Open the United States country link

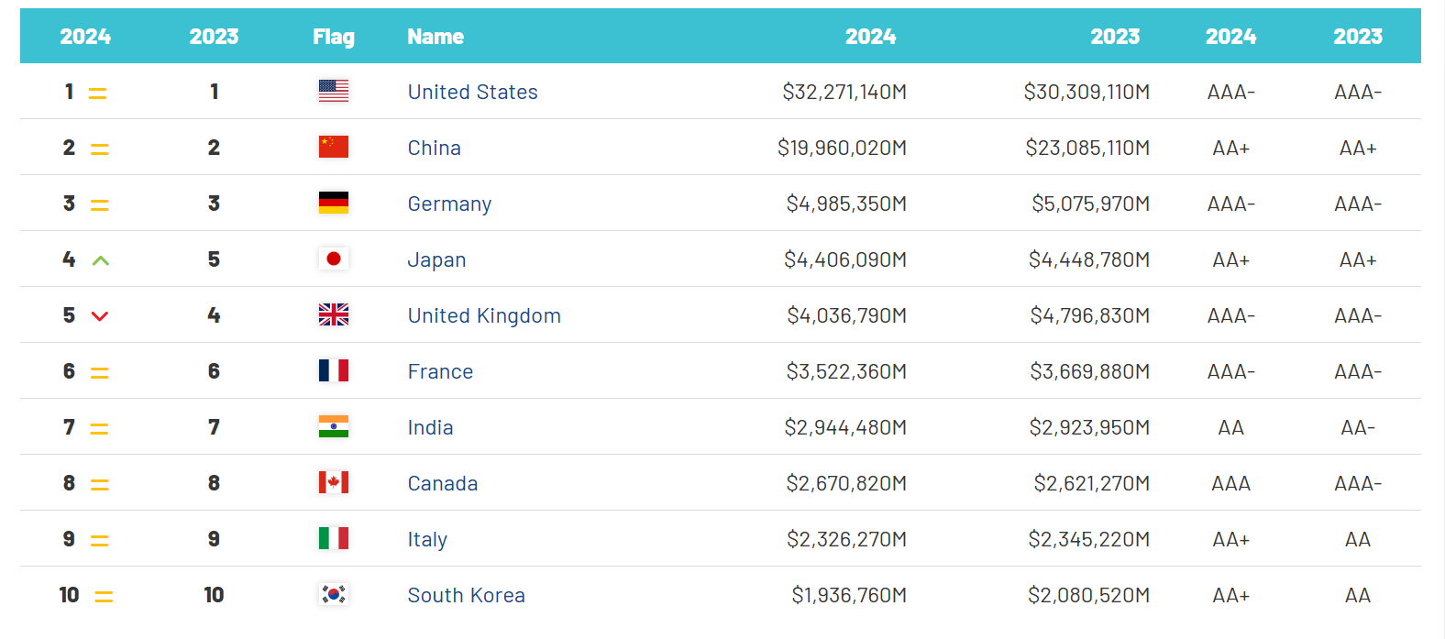[472, 92]
